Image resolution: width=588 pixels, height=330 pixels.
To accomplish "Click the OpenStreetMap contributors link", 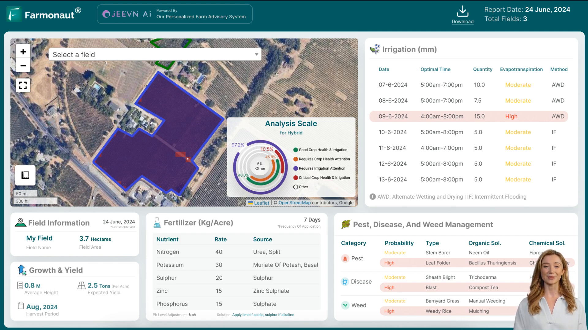I will point(294,202).
